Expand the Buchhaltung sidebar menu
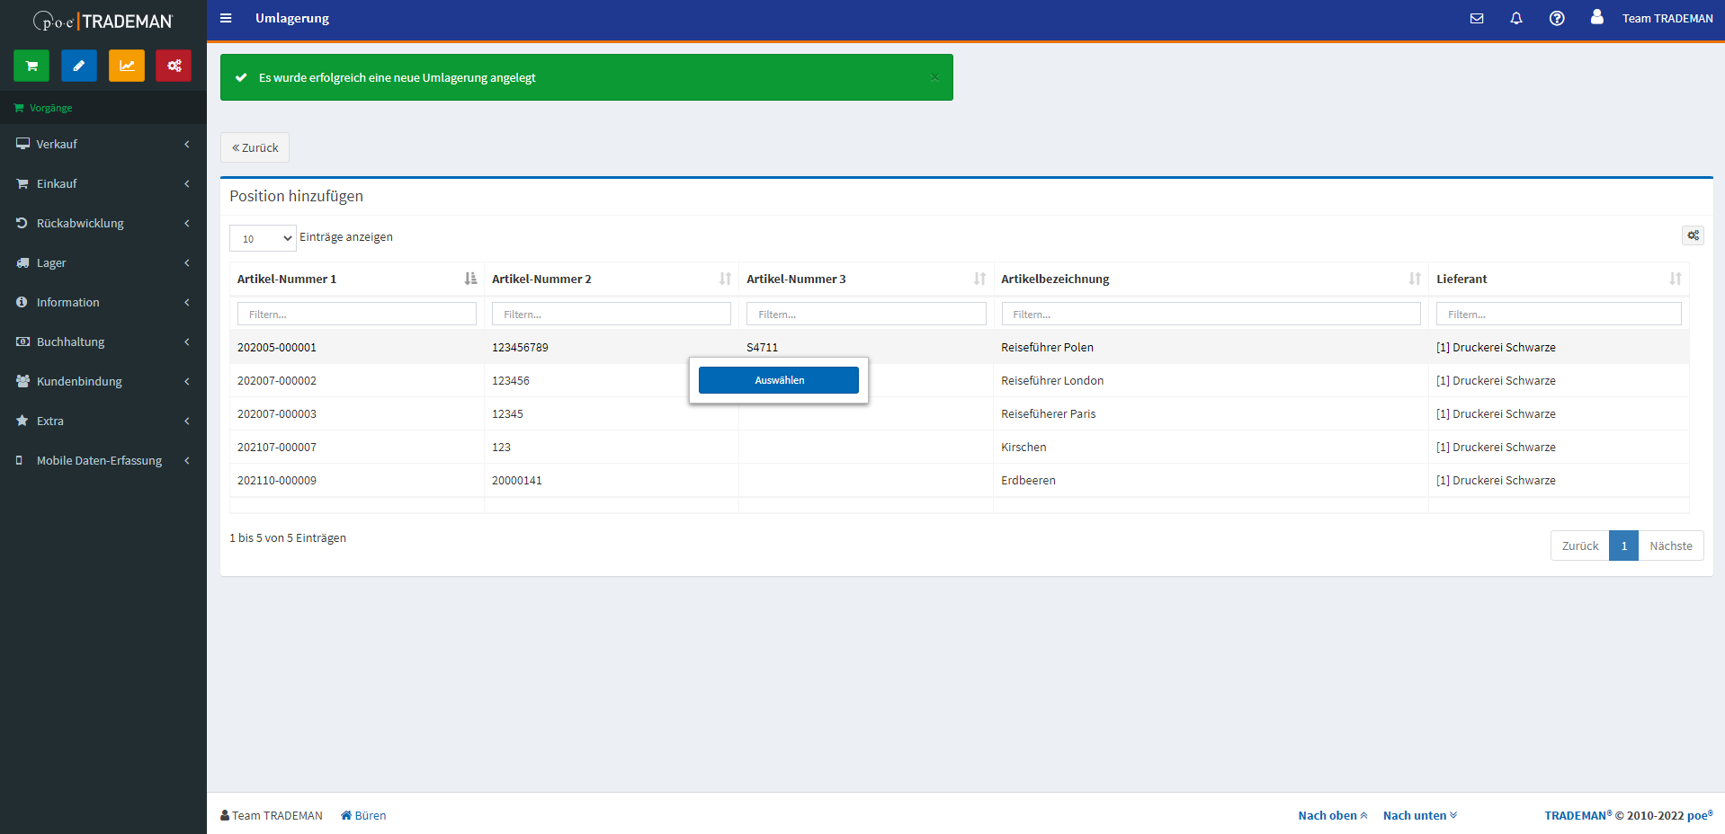 103,342
